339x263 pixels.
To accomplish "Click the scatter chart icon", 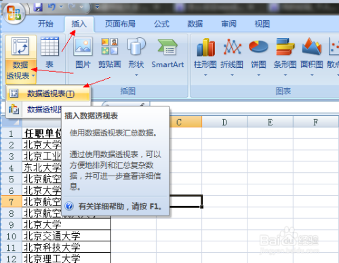I will [x=334, y=47].
